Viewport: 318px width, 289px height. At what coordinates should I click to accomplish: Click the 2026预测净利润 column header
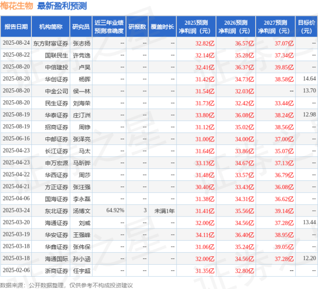[236, 27]
